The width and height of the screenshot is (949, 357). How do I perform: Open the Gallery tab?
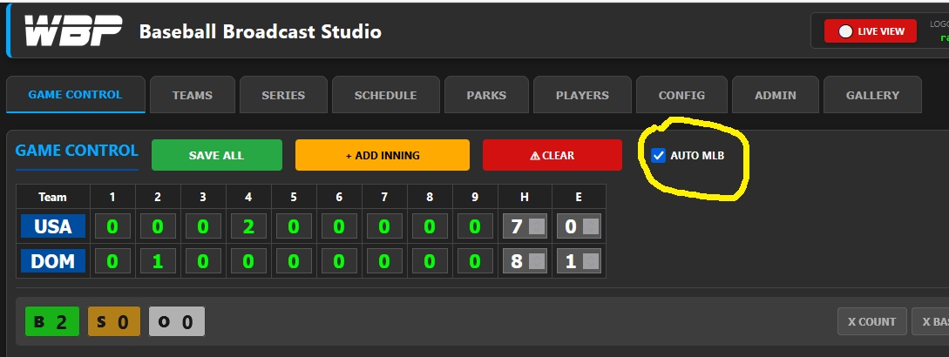871,95
